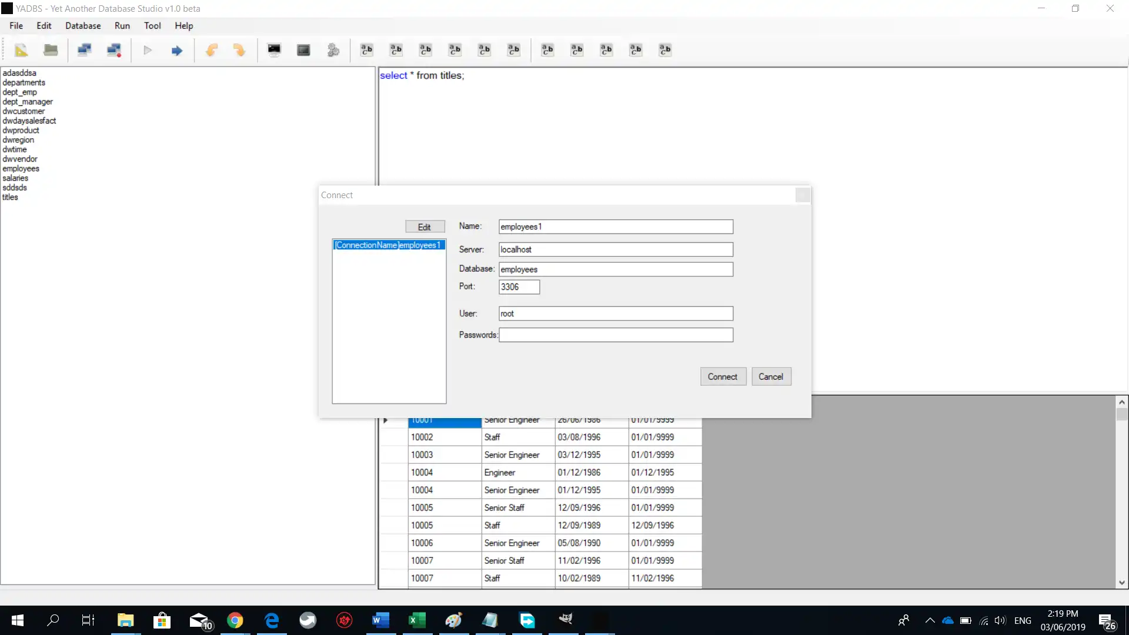The image size is (1129, 635).
Task: Open the Windows Start menu
Action: pyautogui.click(x=18, y=620)
